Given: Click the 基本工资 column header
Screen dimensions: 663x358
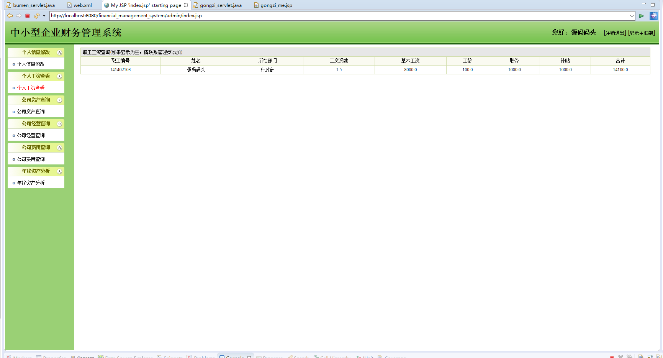Looking at the screenshot, I should (x=411, y=61).
